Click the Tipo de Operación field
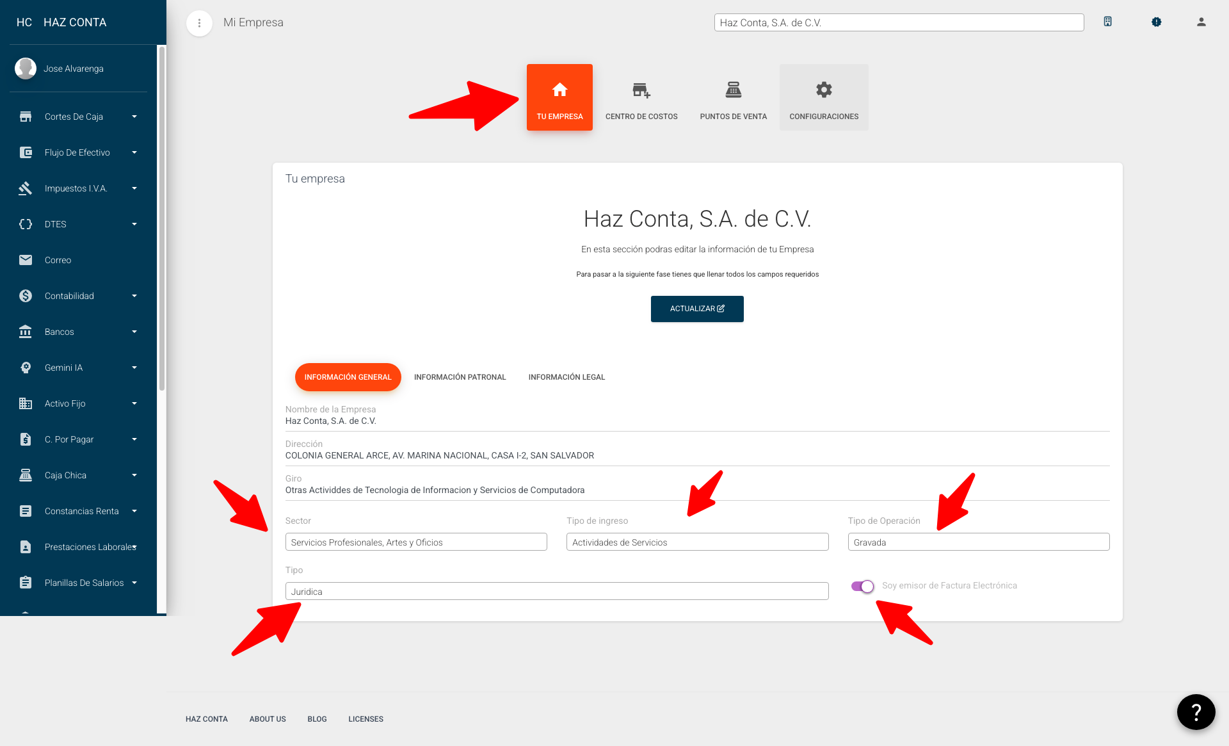The height and width of the screenshot is (746, 1229). click(979, 542)
